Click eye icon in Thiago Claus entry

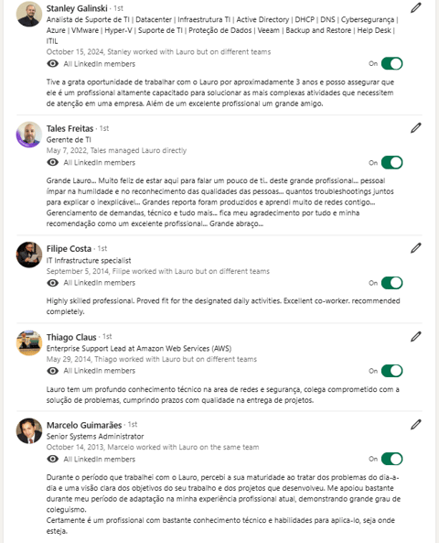(x=52, y=371)
